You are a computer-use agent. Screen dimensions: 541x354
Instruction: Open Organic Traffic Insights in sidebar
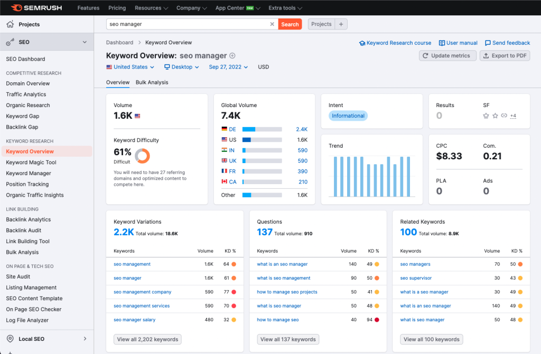[x=35, y=195]
